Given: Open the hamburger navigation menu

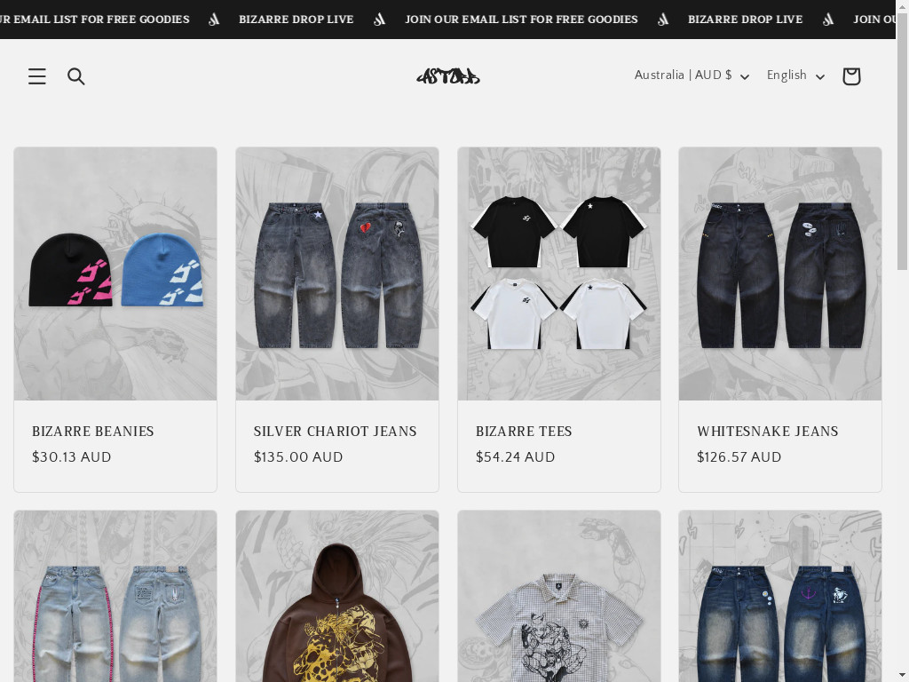Looking at the screenshot, I should [x=37, y=76].
